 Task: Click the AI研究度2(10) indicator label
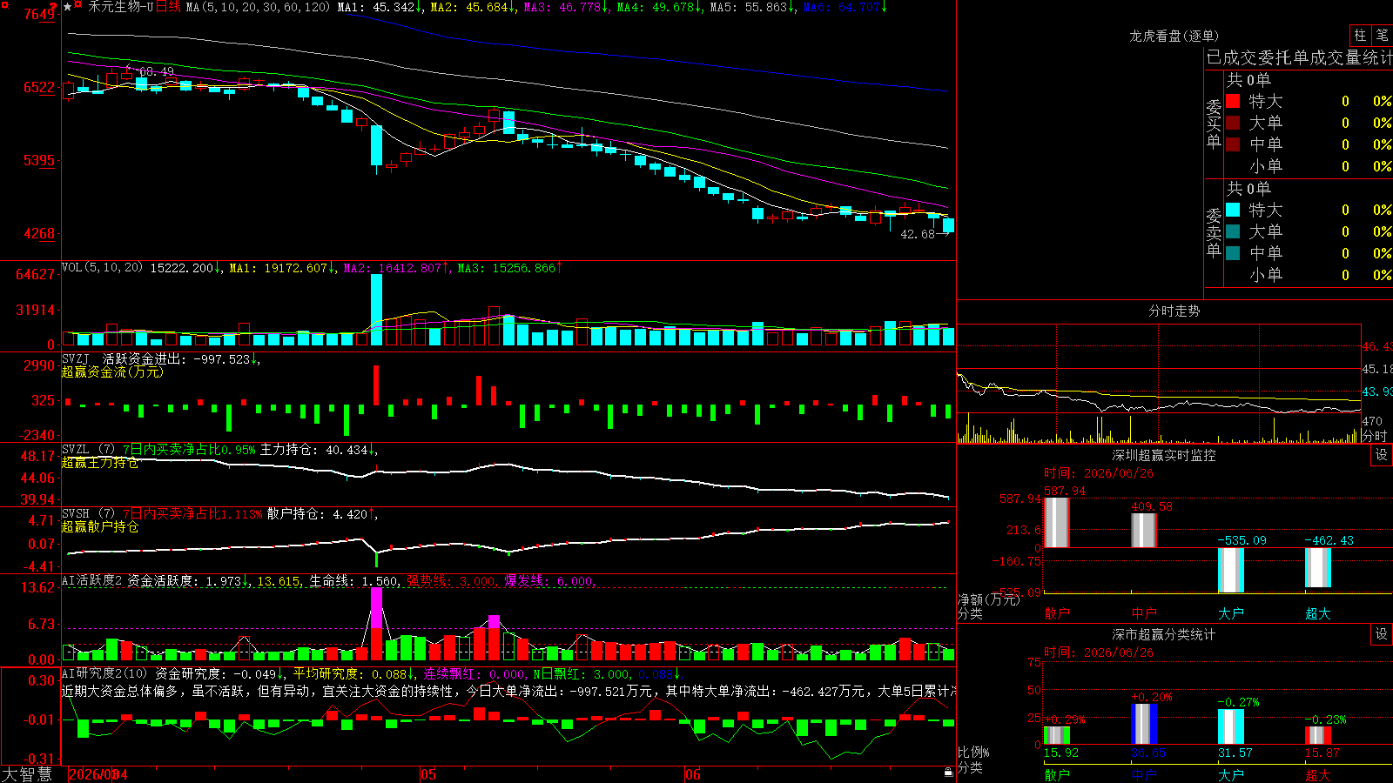pos(104,673)
